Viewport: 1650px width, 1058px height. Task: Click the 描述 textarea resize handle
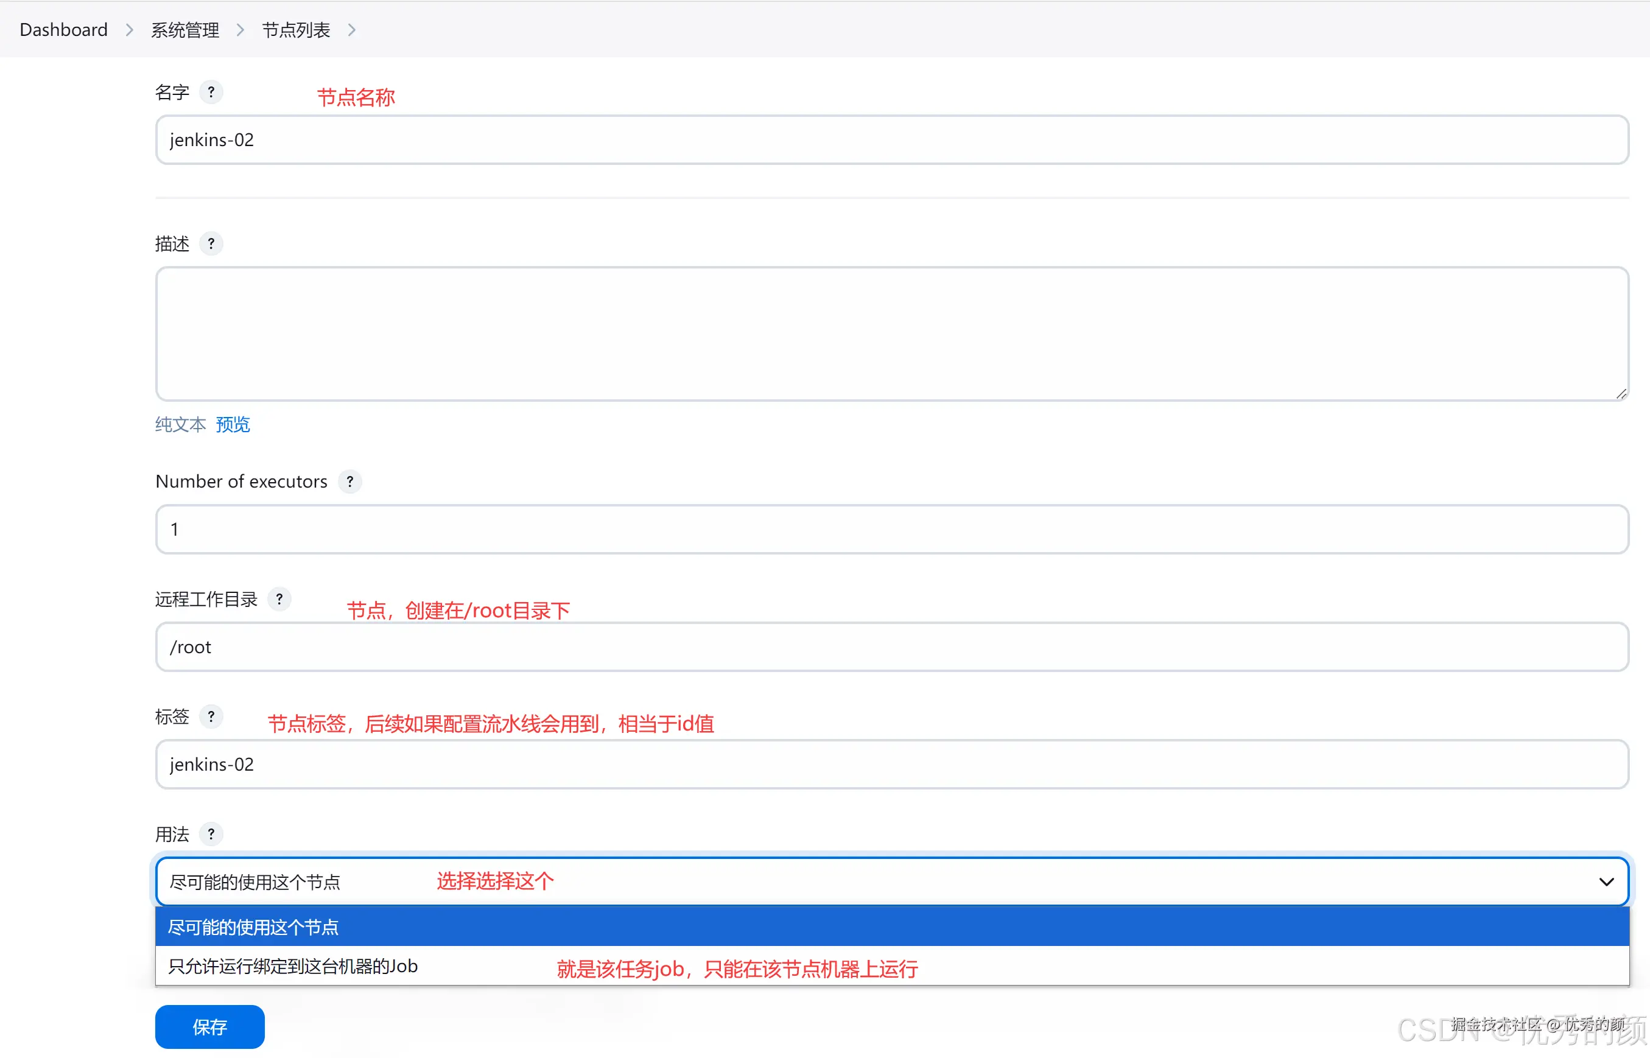pyautogui.click(x=1620, y=394)
